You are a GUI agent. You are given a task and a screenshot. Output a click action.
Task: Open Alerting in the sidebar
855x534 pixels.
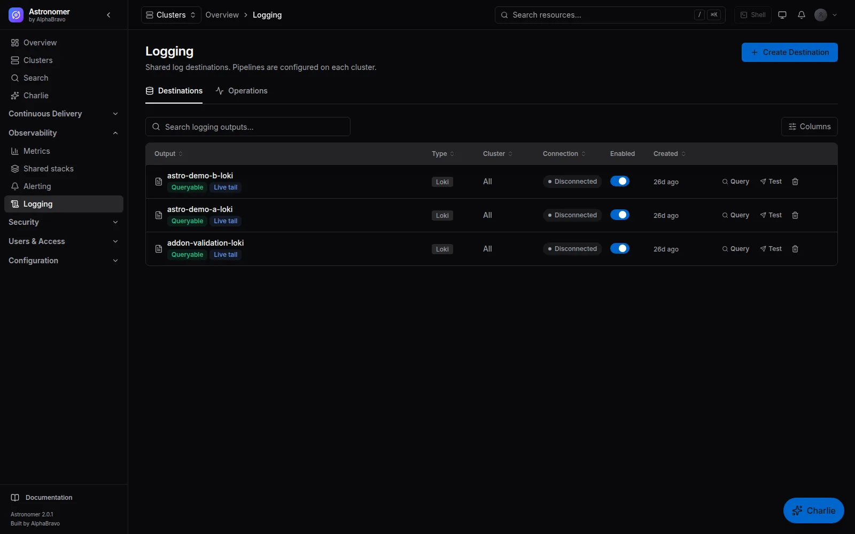(x=64, y=186)
